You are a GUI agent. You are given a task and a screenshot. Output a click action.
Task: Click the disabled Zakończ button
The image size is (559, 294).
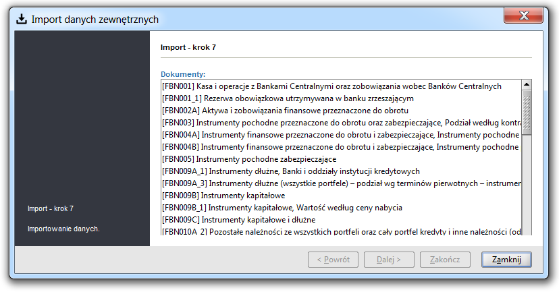445,260
